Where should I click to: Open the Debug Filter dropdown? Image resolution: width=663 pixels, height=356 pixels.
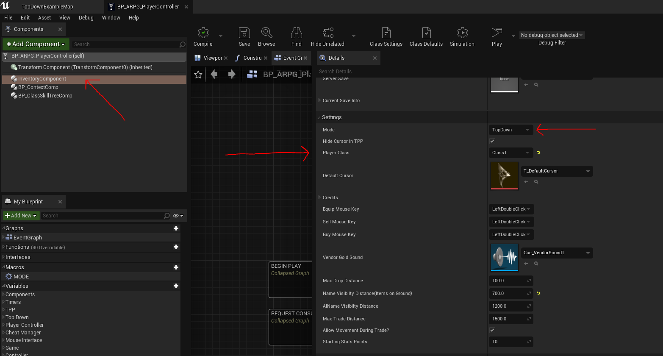(552, 35)
